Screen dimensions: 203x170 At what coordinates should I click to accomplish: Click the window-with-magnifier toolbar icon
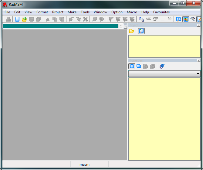pyautogui.click(x=179, y=19)
